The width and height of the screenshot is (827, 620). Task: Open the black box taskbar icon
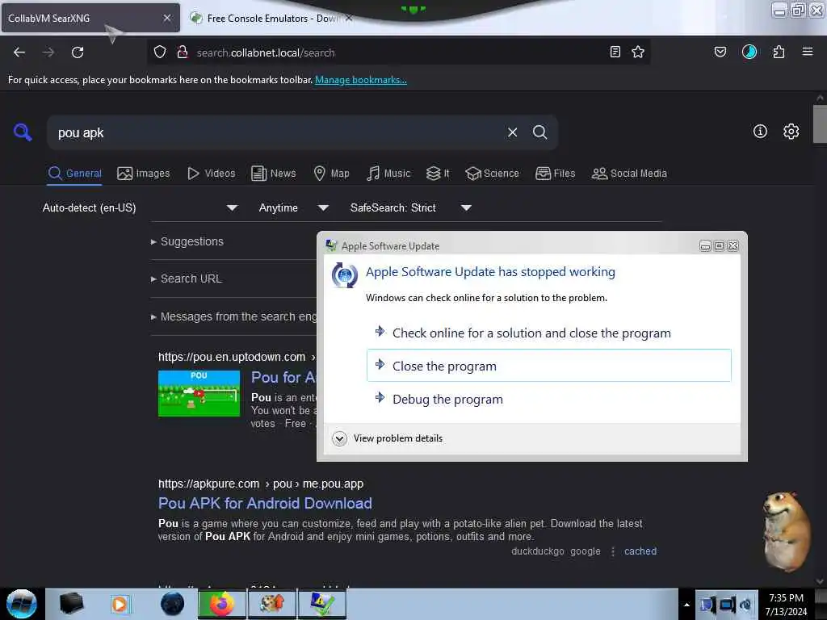coord(71,604)
